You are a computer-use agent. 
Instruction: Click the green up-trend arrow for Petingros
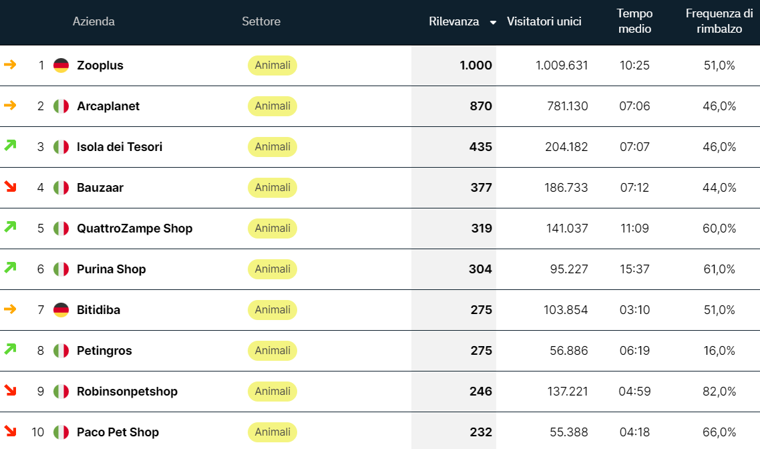click(x=10, y=349)
